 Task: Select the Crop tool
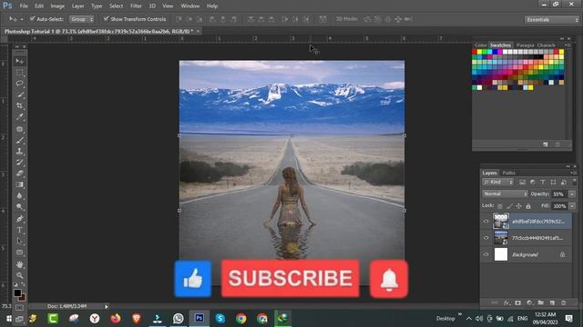pyautogui.click(x=20, y=105)
